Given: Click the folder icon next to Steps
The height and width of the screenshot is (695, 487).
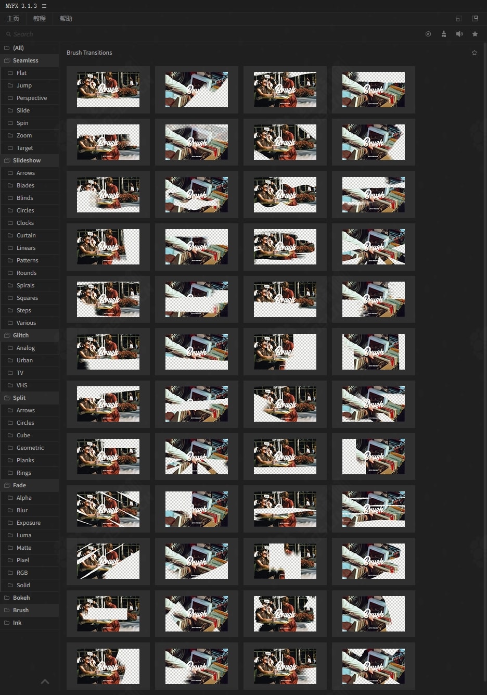Looking at the screenshot, I should pyautogui.click(x=10, y=310).
